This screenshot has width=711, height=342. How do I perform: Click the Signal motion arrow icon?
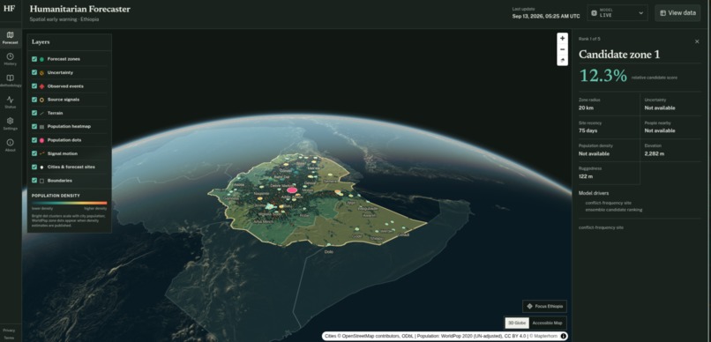(41, 153)
